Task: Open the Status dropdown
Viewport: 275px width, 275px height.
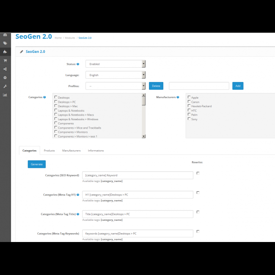Action: point(115,64)
